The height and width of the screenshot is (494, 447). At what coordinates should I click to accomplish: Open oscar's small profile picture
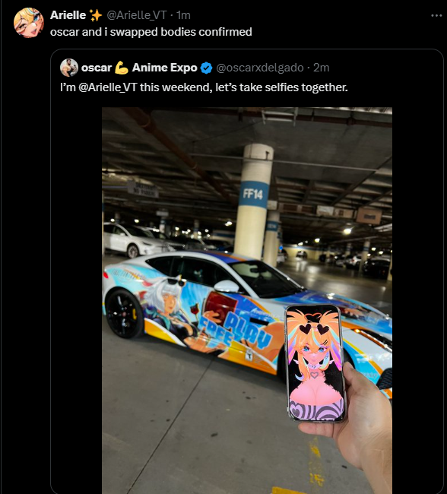coord(69,68)
